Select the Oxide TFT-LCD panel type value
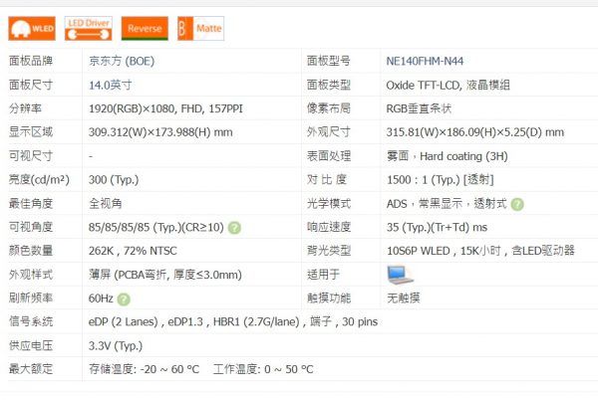The image size is (598, 400). 448,85
